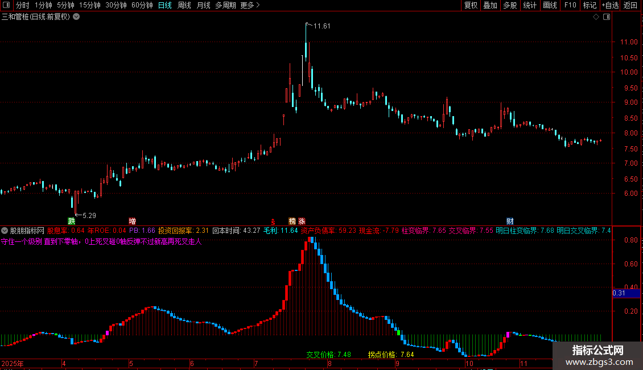Image resolution: width=643 pixels, height=370 pixels.
Task: Click the 股息率: 0.64 value
Action: coord(65,231)
